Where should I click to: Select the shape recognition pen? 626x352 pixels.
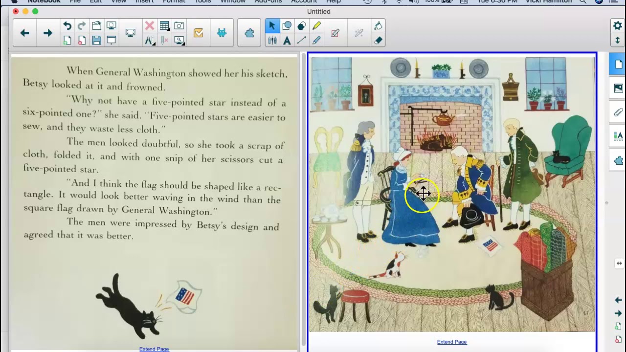[335, 33]
